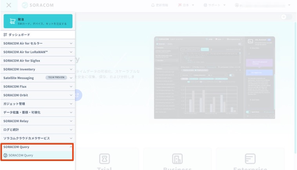Select the Trial plan hourglass icon
The width and height of the screenshot is (297, 170).
tap(105, 159)
